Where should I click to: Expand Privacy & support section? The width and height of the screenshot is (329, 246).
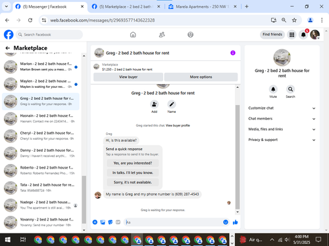pos(282,140)
